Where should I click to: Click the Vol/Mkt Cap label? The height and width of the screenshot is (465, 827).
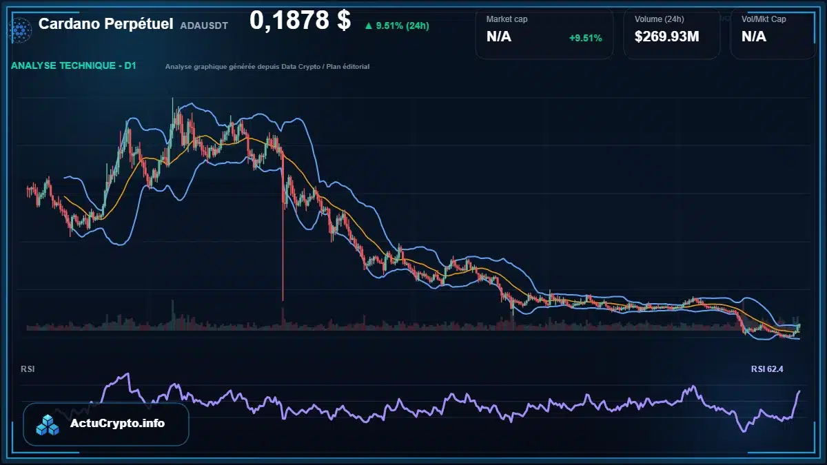pyautogui.click(x=764, y=19)
